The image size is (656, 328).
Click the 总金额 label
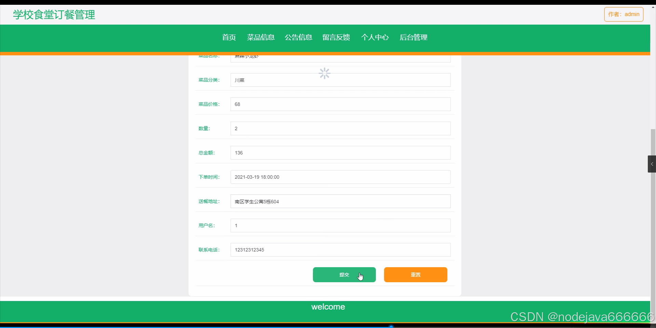(206, 153)
